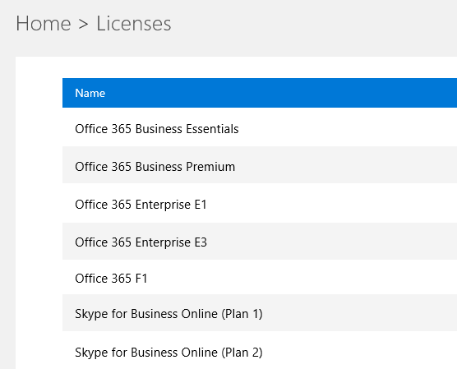Click the blue table header bar
The image size is (457, 369).
tap(260, 93)
